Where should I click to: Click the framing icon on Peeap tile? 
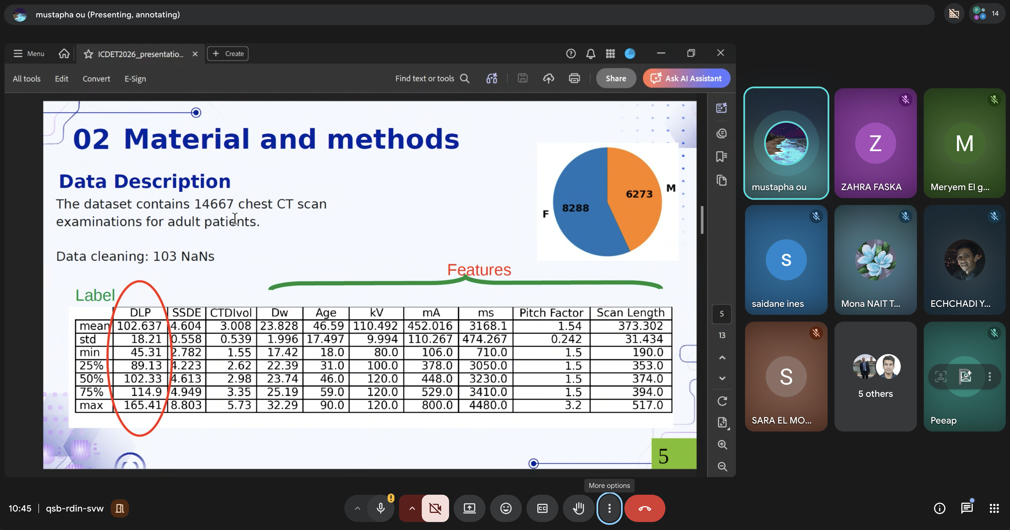point(941,377)
